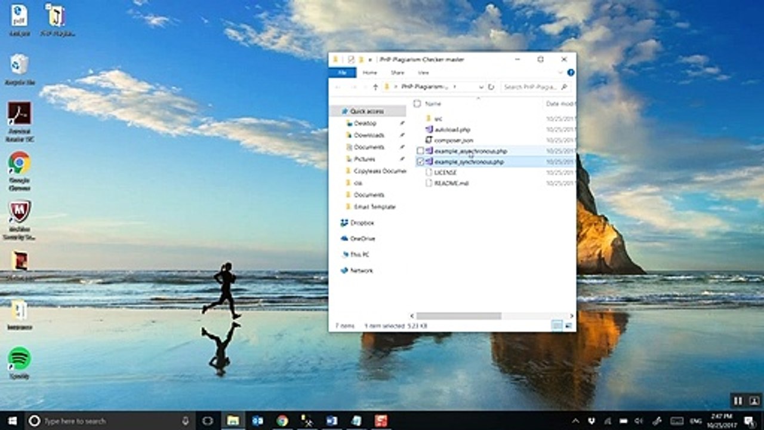Open address bar history dropdown
Screen dimensions: 764x430
[x=481, y=87]
